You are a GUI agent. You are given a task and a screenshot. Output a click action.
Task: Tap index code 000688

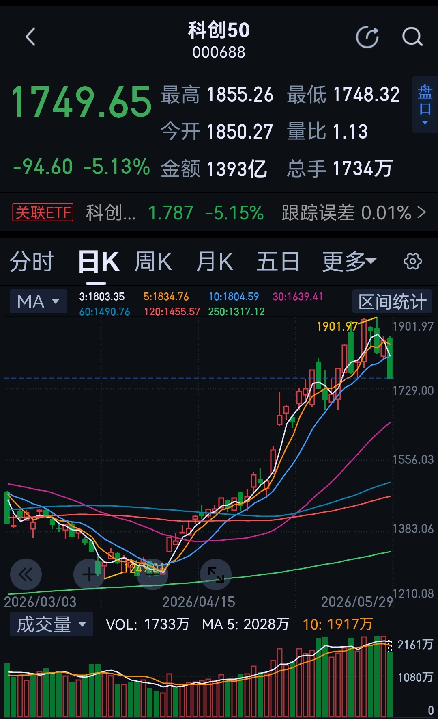pos(219,52)
